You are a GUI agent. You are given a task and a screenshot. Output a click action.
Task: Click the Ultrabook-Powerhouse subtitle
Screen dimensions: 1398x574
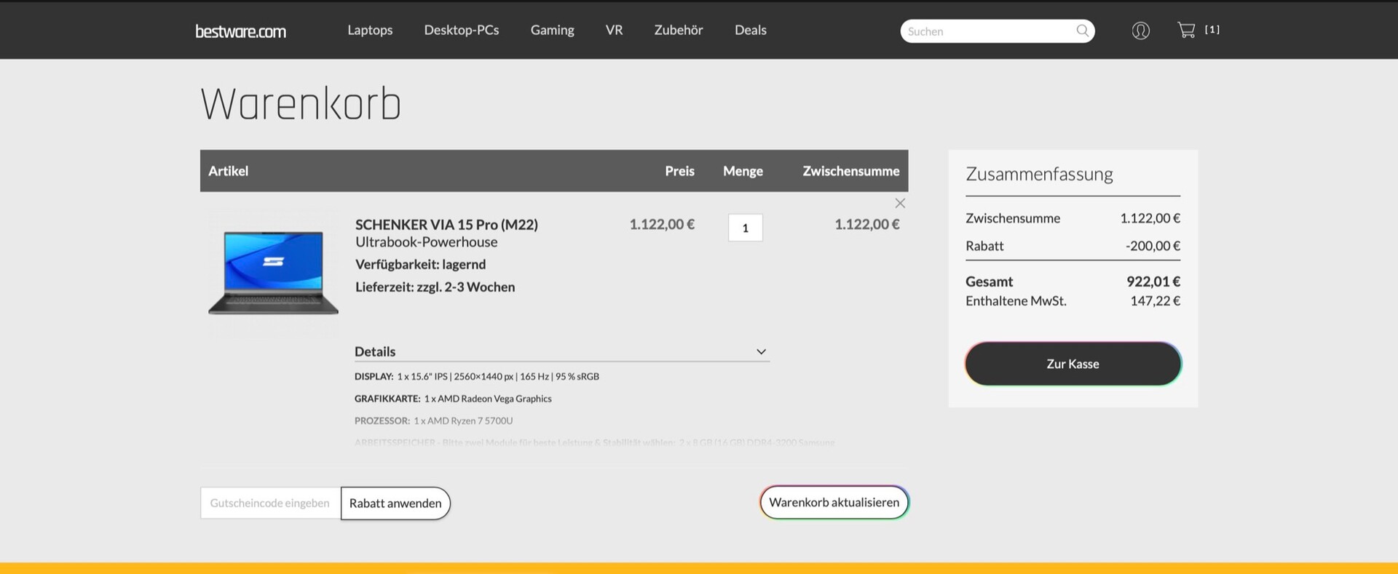pos(427,242)
